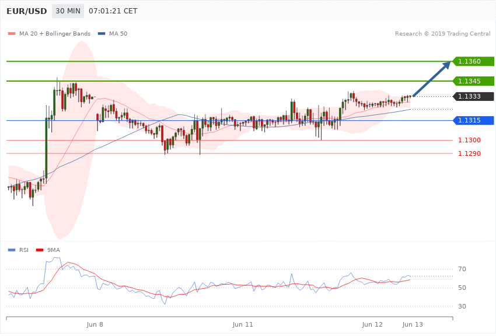Screen dimensions: 496x336
Task: Click the 1.1300 red support label
Action: click(469, 140)
